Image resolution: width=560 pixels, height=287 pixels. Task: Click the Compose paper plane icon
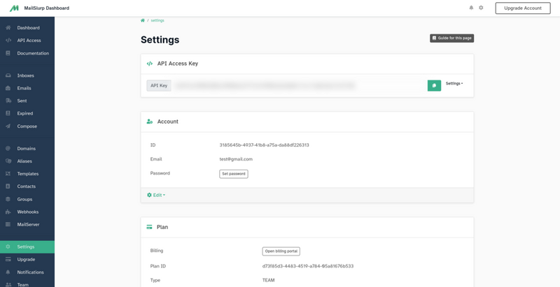[x=8, y=126]
